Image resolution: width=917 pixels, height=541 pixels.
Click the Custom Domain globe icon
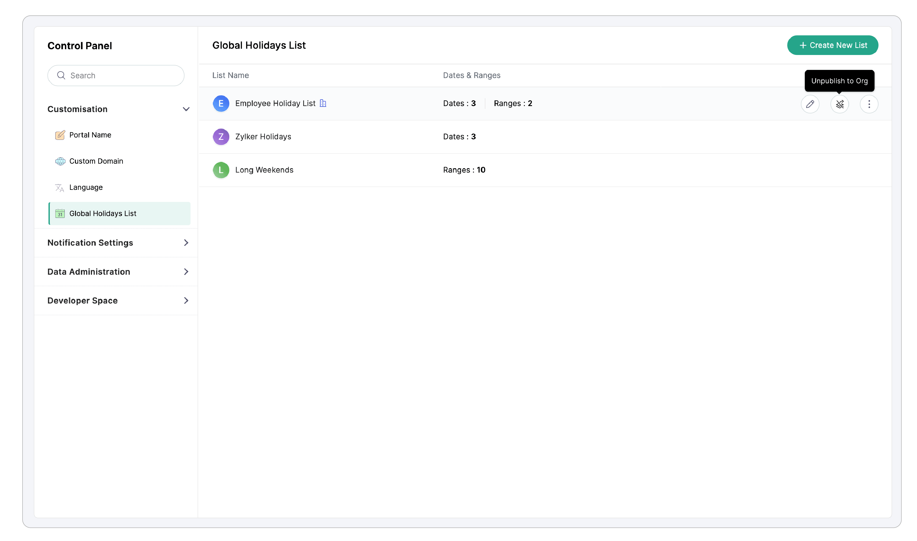pyautogui.click(x=60, y=161)
